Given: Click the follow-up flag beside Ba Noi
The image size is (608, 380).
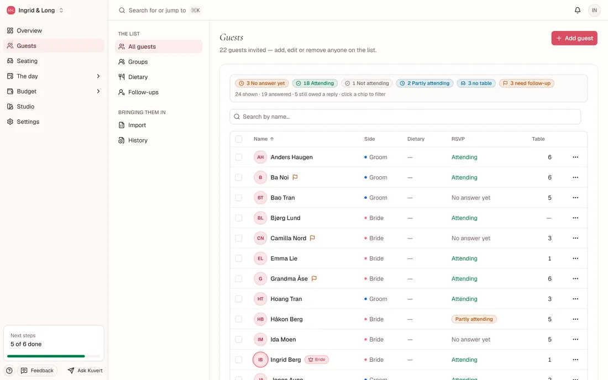Looking at the screenshot, I should click(295, 177).
